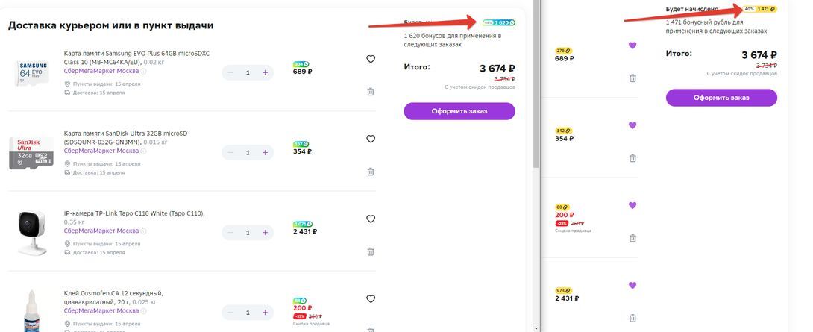Click info icon beside SanDisk seller name
The width and height of the screenshot is (813, 332).
144,151
